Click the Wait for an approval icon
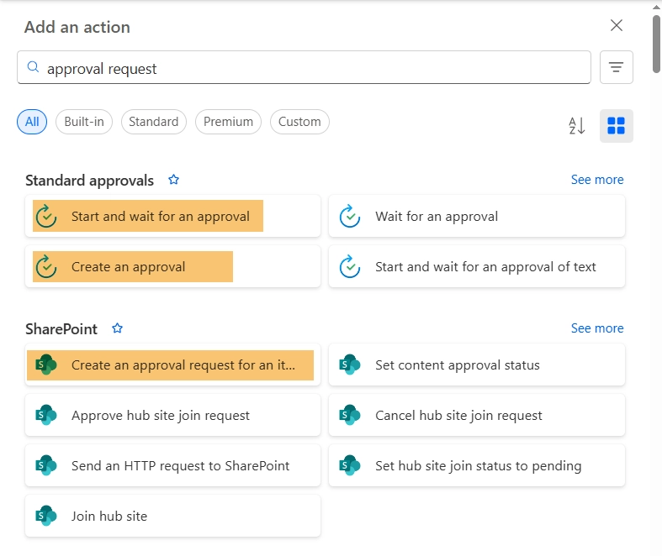 [350, 217]
